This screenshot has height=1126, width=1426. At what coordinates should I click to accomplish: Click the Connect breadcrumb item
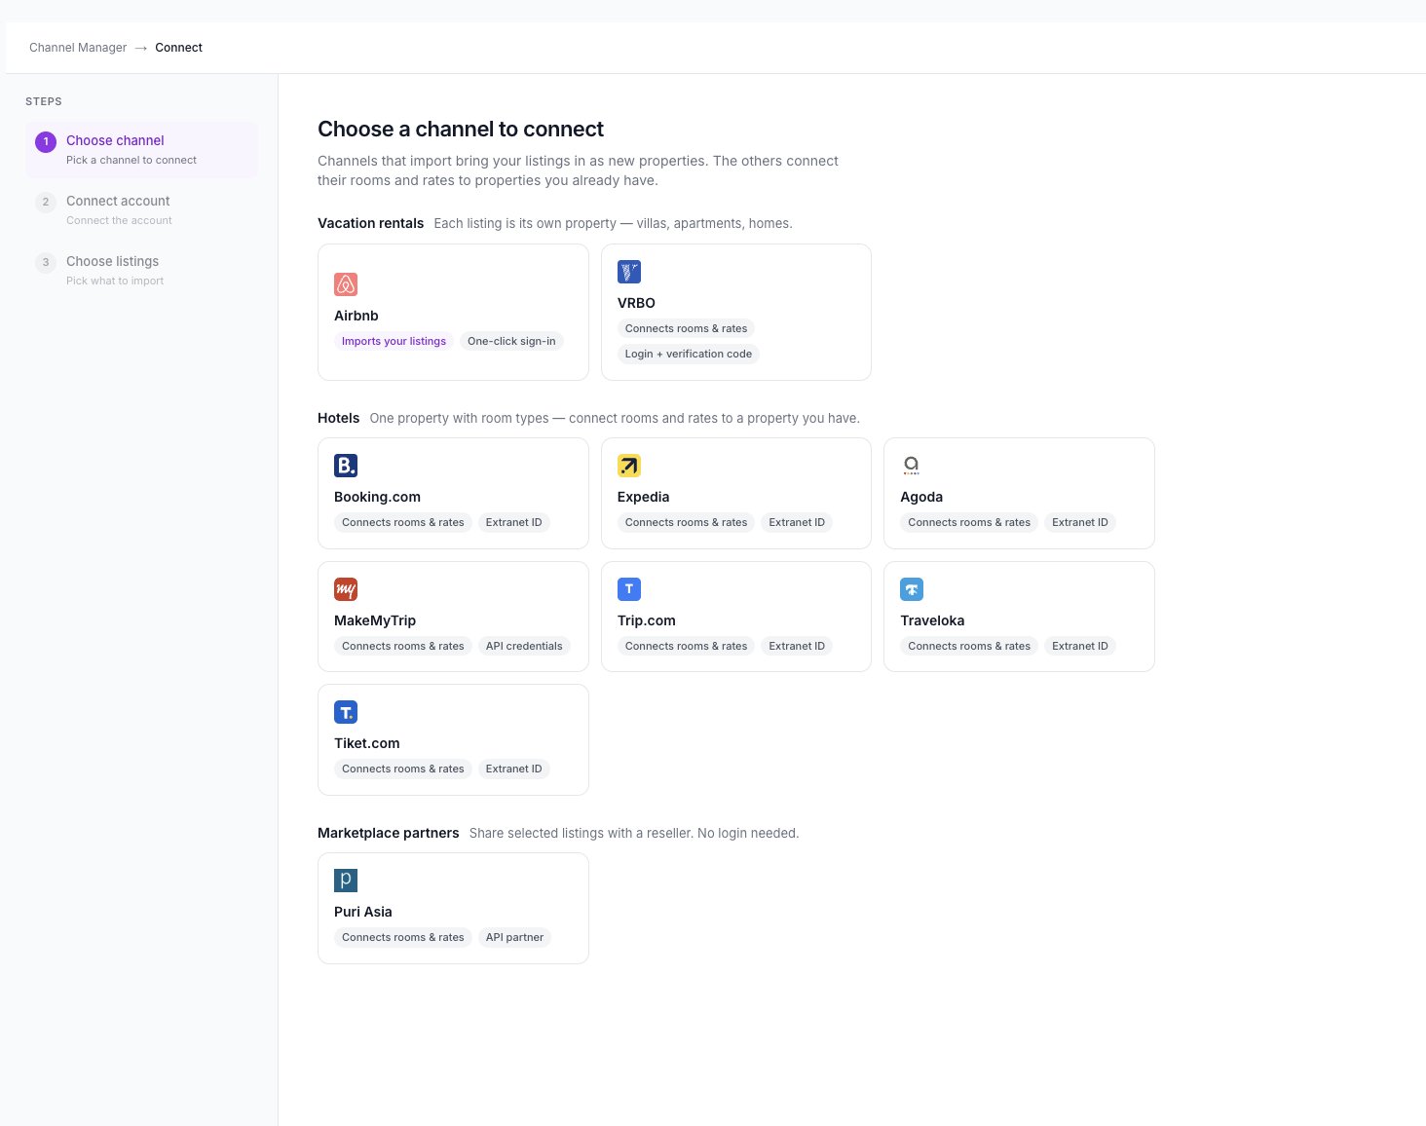coord(179,48)
